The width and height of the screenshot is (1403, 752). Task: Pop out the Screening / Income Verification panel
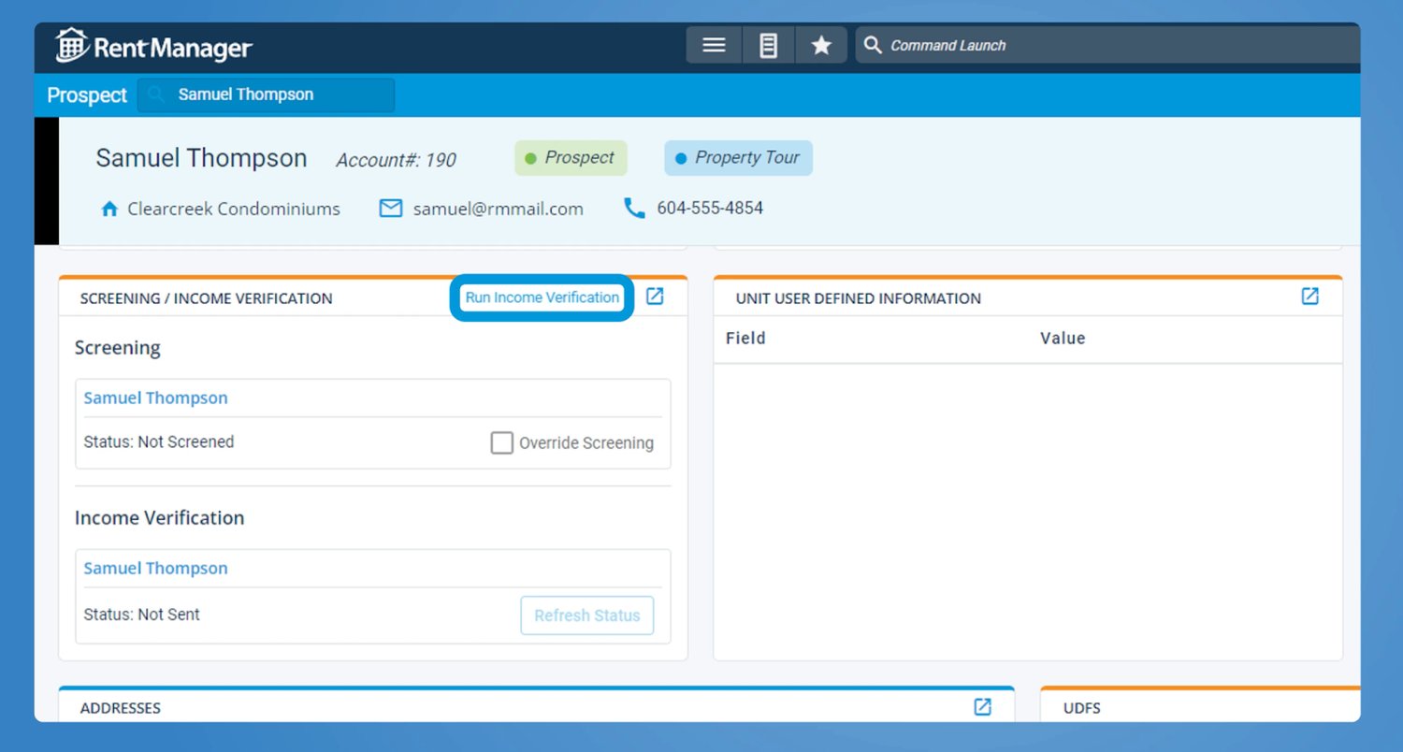pyautogui.click(x=654, y=296)
